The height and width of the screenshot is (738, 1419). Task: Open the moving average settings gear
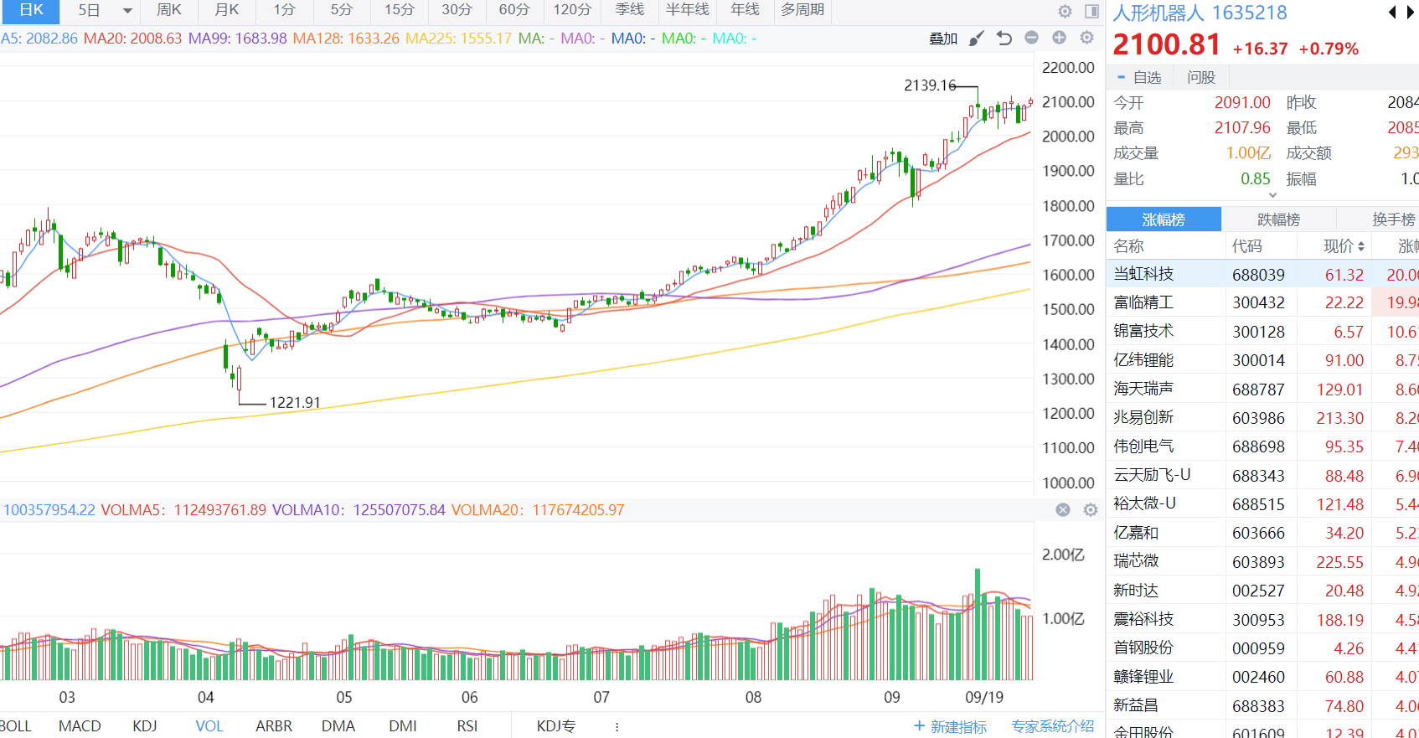point(1086,38)
